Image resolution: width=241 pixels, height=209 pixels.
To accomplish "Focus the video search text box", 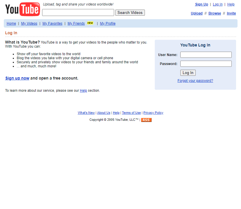I will pyautogui.click(x=78, y=12).
